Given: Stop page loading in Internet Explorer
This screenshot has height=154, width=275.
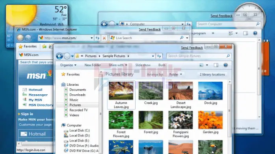Looking at the screenshot, I should (x=104, y=38).
